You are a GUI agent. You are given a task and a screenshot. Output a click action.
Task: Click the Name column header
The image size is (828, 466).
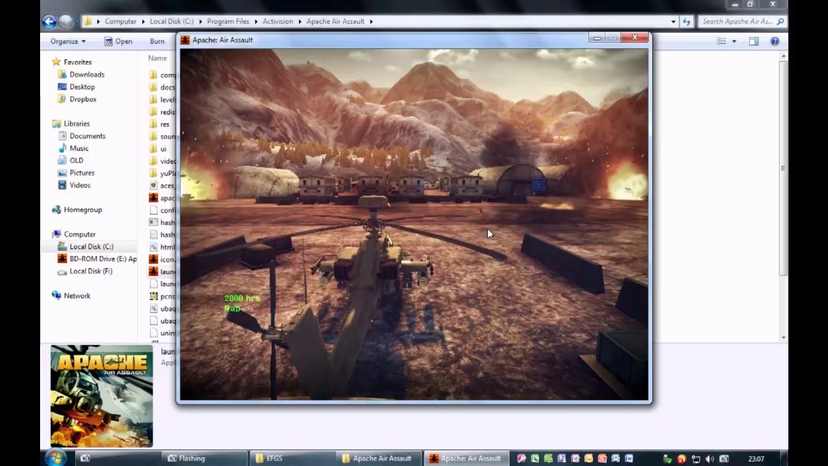coord(157,58)
